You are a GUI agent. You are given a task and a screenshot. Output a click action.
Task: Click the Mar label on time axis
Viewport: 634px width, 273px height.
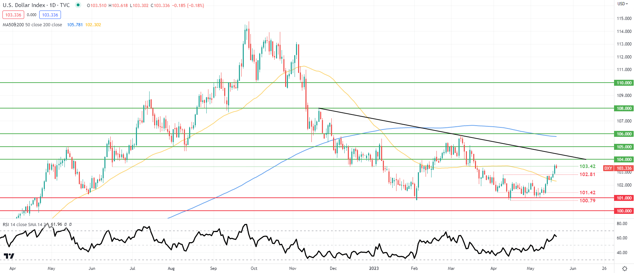click(x=451, y=268)
